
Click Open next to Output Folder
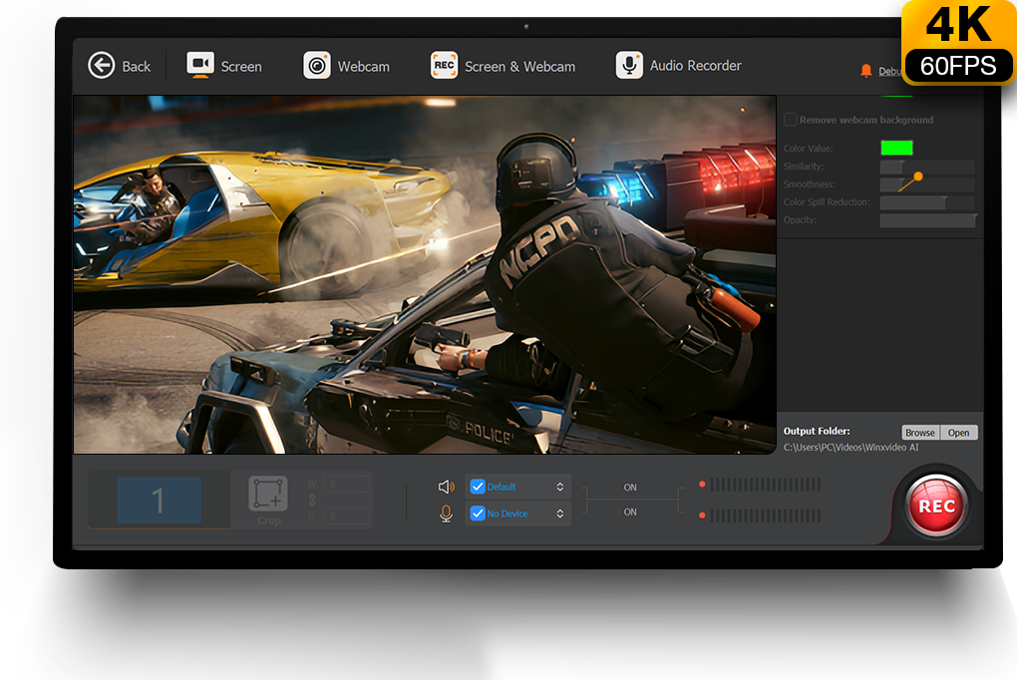pos(958,432)
